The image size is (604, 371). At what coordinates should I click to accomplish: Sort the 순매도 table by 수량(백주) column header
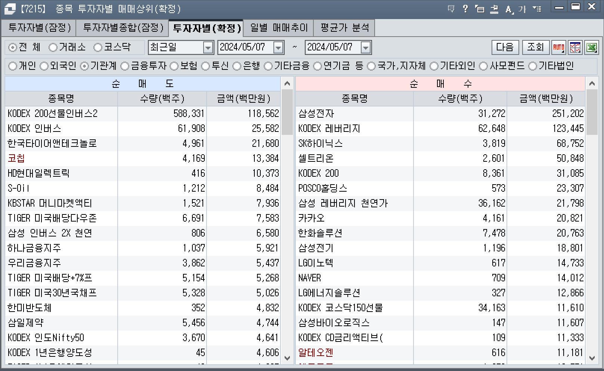point(162,99)
